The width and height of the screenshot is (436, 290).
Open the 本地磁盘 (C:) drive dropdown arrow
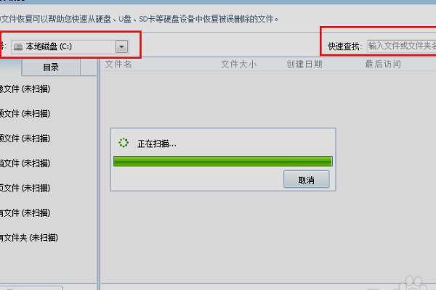[x=122, y=46]
